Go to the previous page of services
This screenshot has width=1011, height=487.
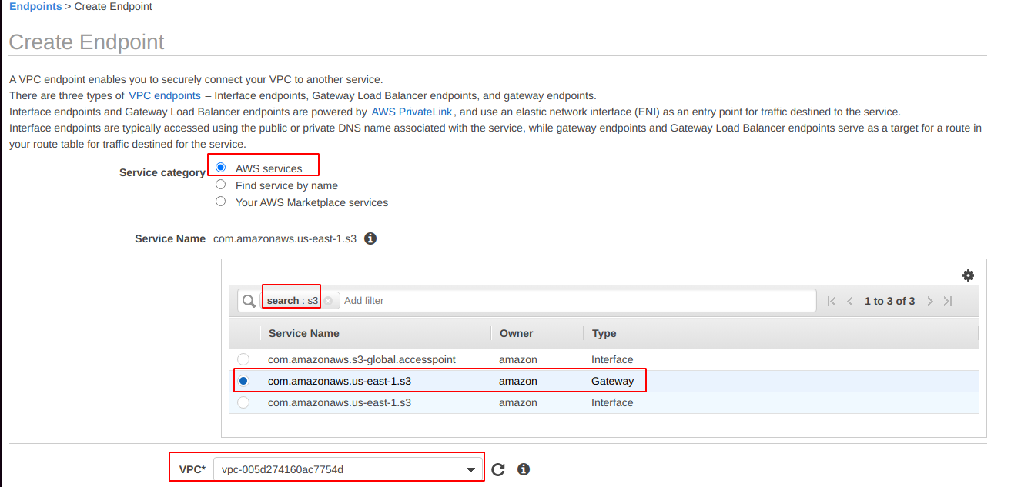(850, 301)
